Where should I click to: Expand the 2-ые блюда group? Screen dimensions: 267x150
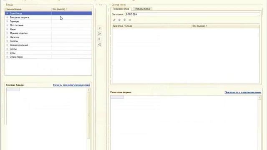click(x=7, y=13)
